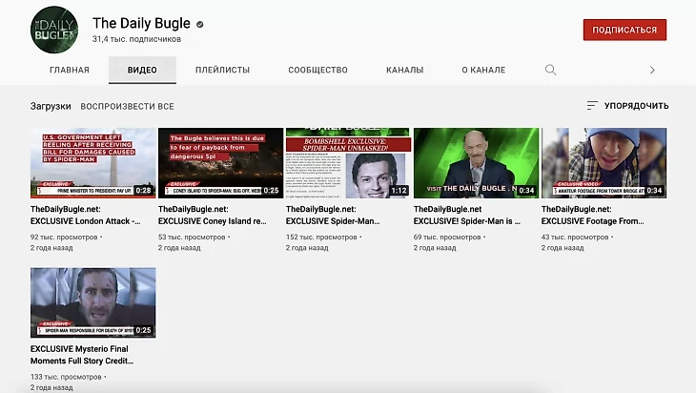The height and width of the screenshot is (393, 696).
Task: Open the Tower Bridge amateur footage thumbnail
Action: (x=604, y=163)
